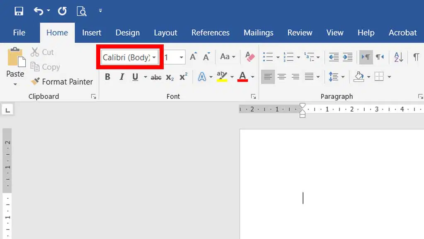The width and height of the screenshot is (424, 239).
Task: Open the View tab
Action: point(335,33)
